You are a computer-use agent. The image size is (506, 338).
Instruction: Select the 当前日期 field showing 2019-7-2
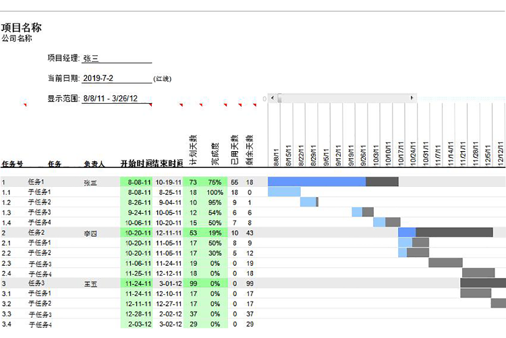116,78
